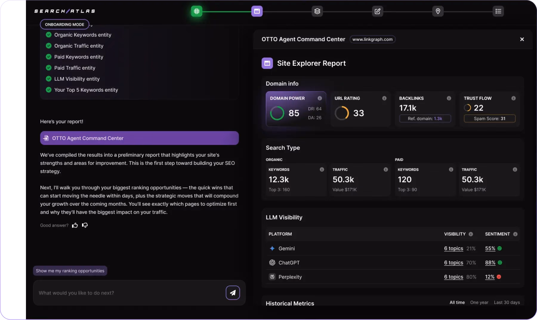Send message with paper plane button
Viewport: 537px width, 320px height.
[233, 293]
